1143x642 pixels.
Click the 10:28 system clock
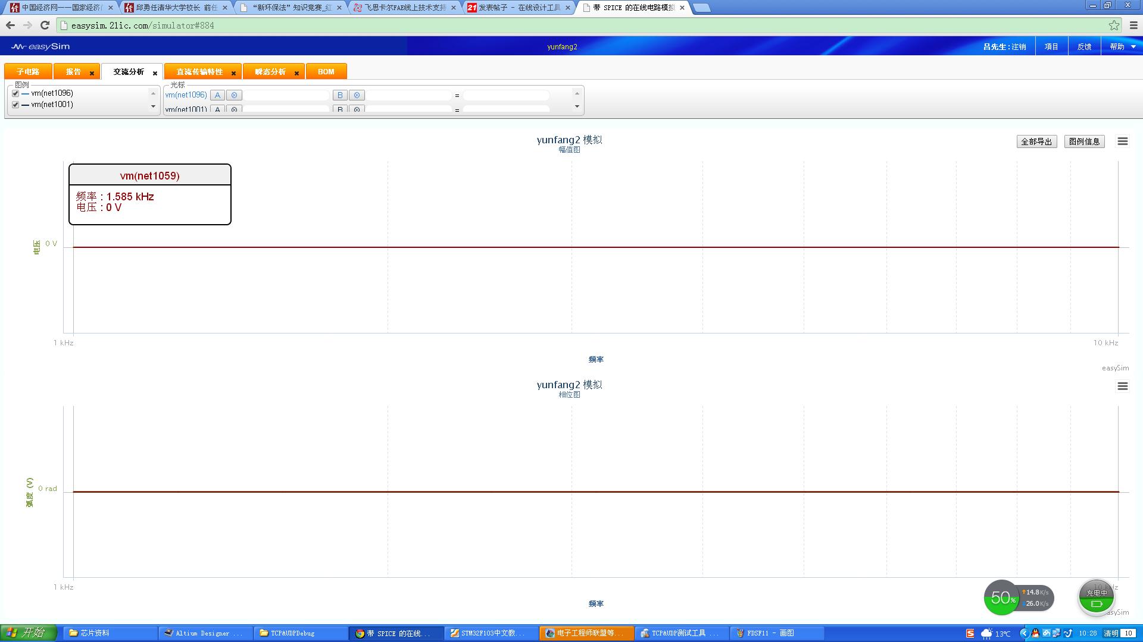pyautogui.click(x=1088, y=634)
